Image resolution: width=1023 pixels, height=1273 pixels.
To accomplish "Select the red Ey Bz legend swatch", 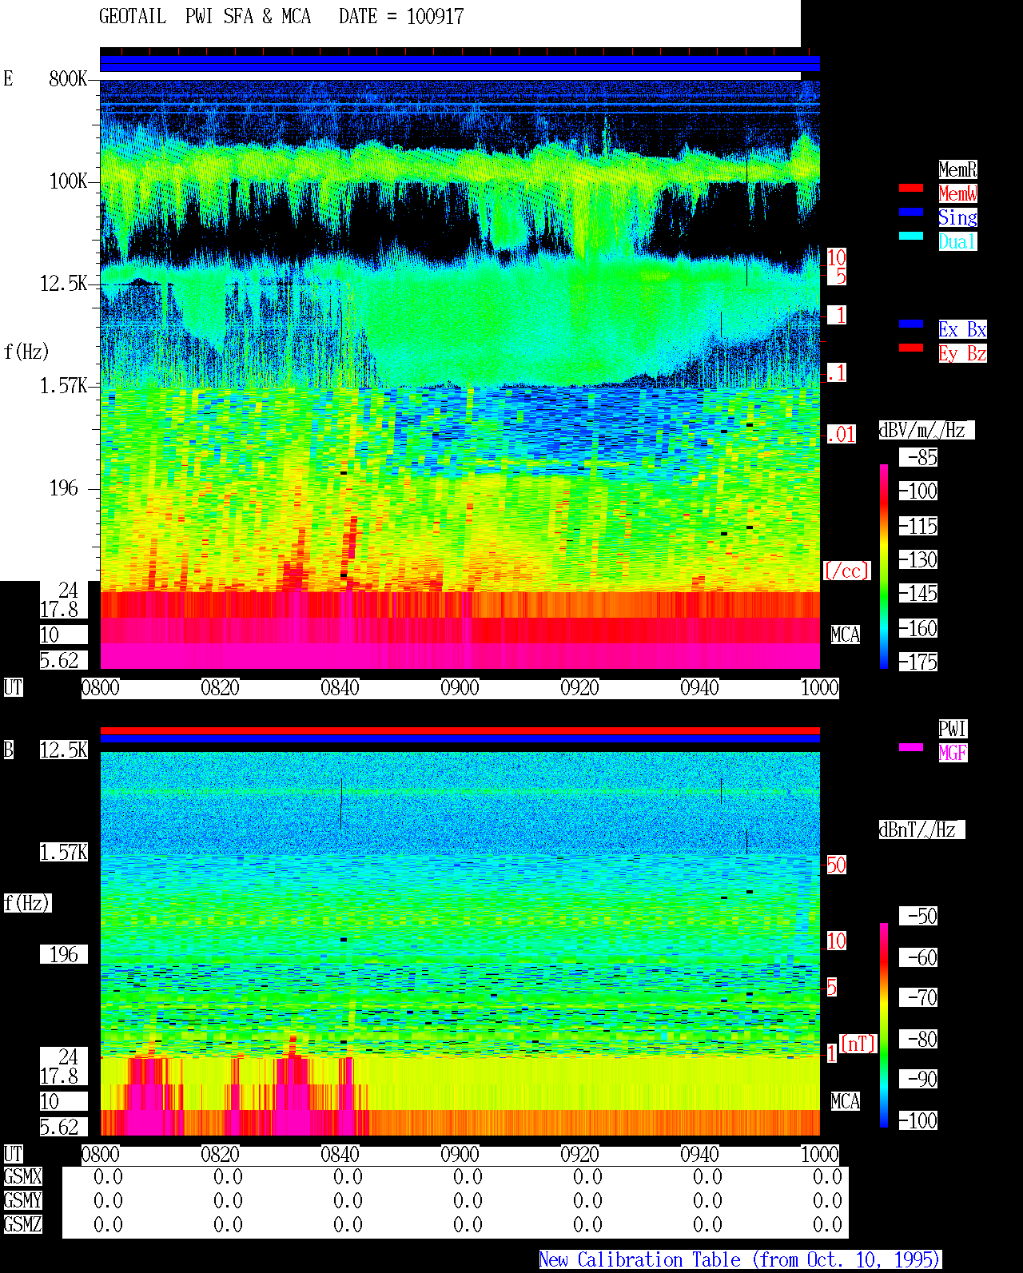I will click(x=911, y=348).
